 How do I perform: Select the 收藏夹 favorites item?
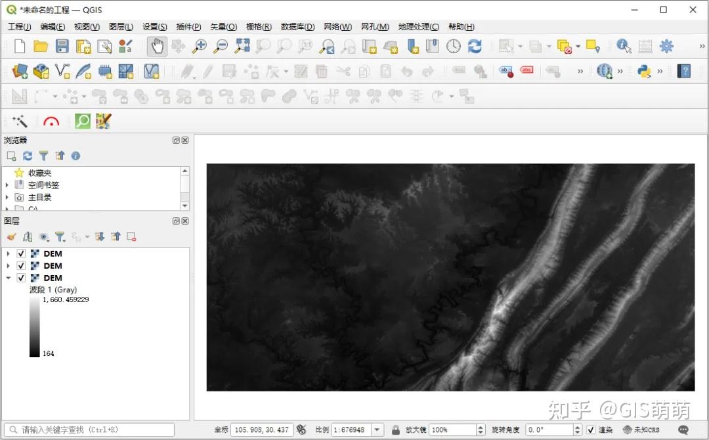[x=40, y=173]
